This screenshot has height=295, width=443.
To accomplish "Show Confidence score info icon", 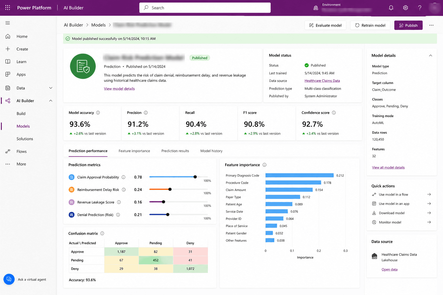I will 334,113.
